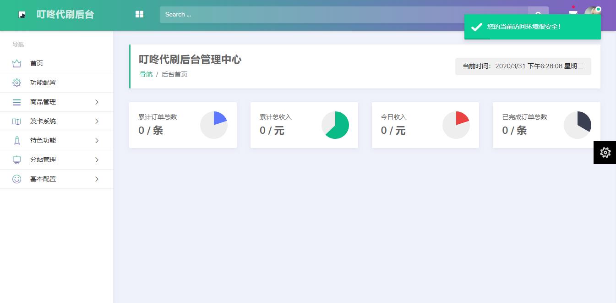This screenshot has height=303, width=616.
Task: Click the 导航 breadcrumb link
Action: tap(146, 74)
